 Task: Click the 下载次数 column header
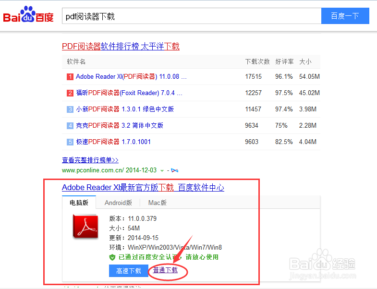click(x=257, y=61)
